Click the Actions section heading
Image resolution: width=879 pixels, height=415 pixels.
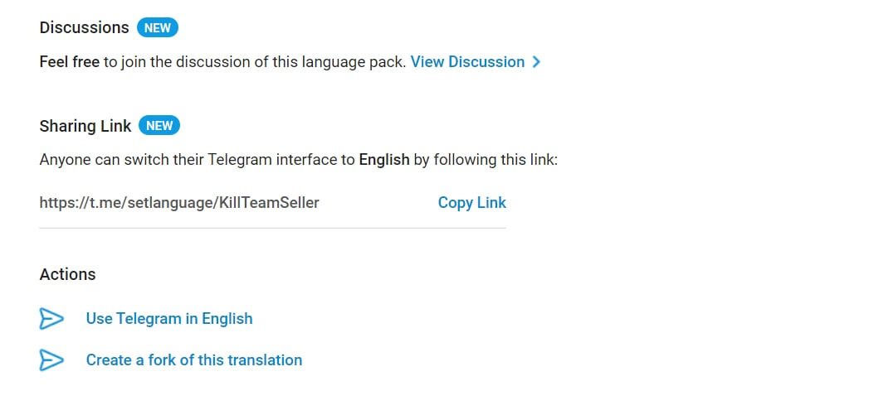coord(67,274)
